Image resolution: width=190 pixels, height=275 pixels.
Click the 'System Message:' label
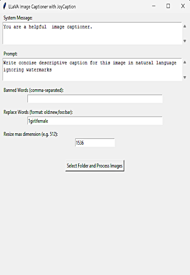(18, 18)
